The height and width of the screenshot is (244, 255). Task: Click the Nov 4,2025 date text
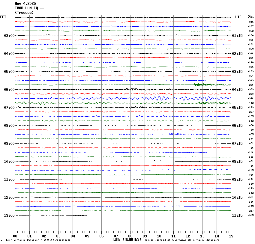25,4
